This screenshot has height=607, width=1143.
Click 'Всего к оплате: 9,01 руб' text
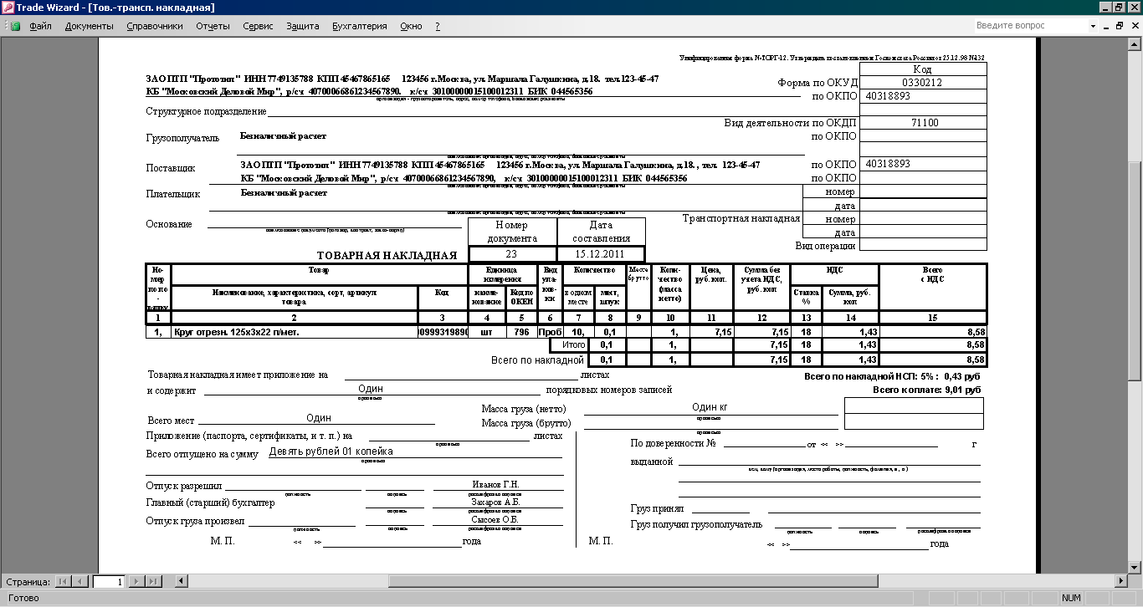(x=927, y=390)
